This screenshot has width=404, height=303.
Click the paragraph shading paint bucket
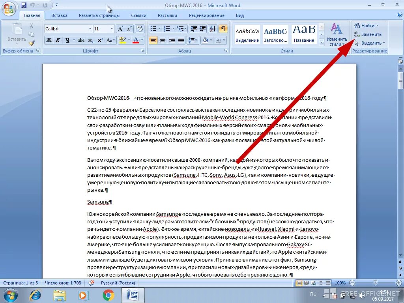click(205, 40)
